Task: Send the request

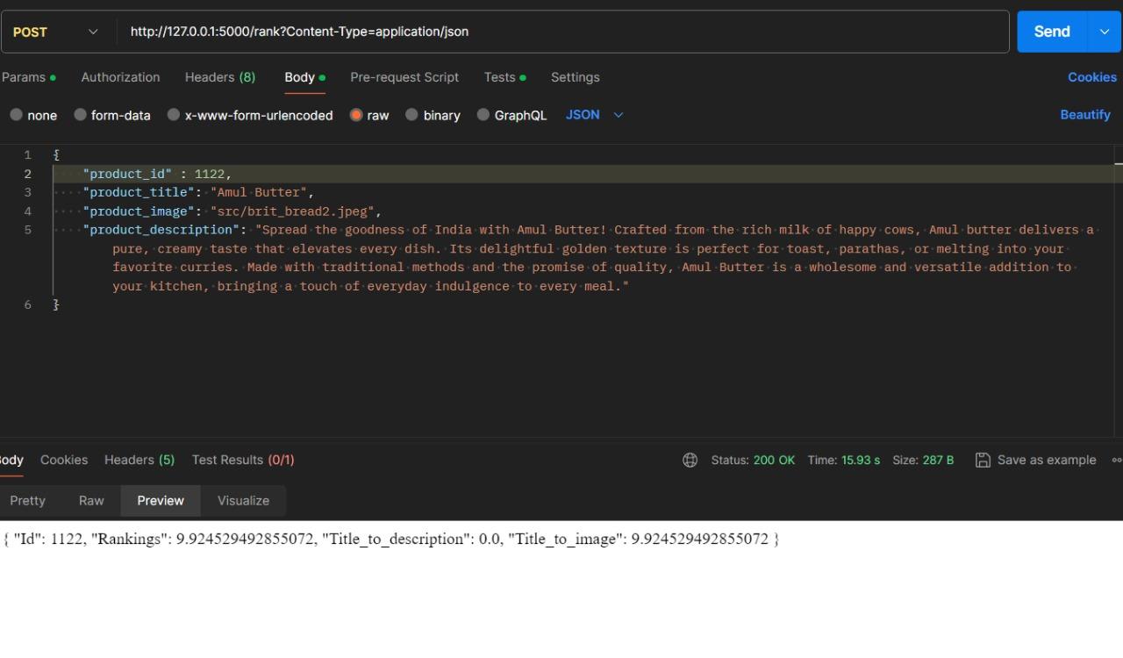Action: tap(1051, 32)
